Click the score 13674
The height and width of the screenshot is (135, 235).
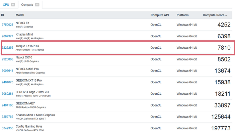[222, 71]
